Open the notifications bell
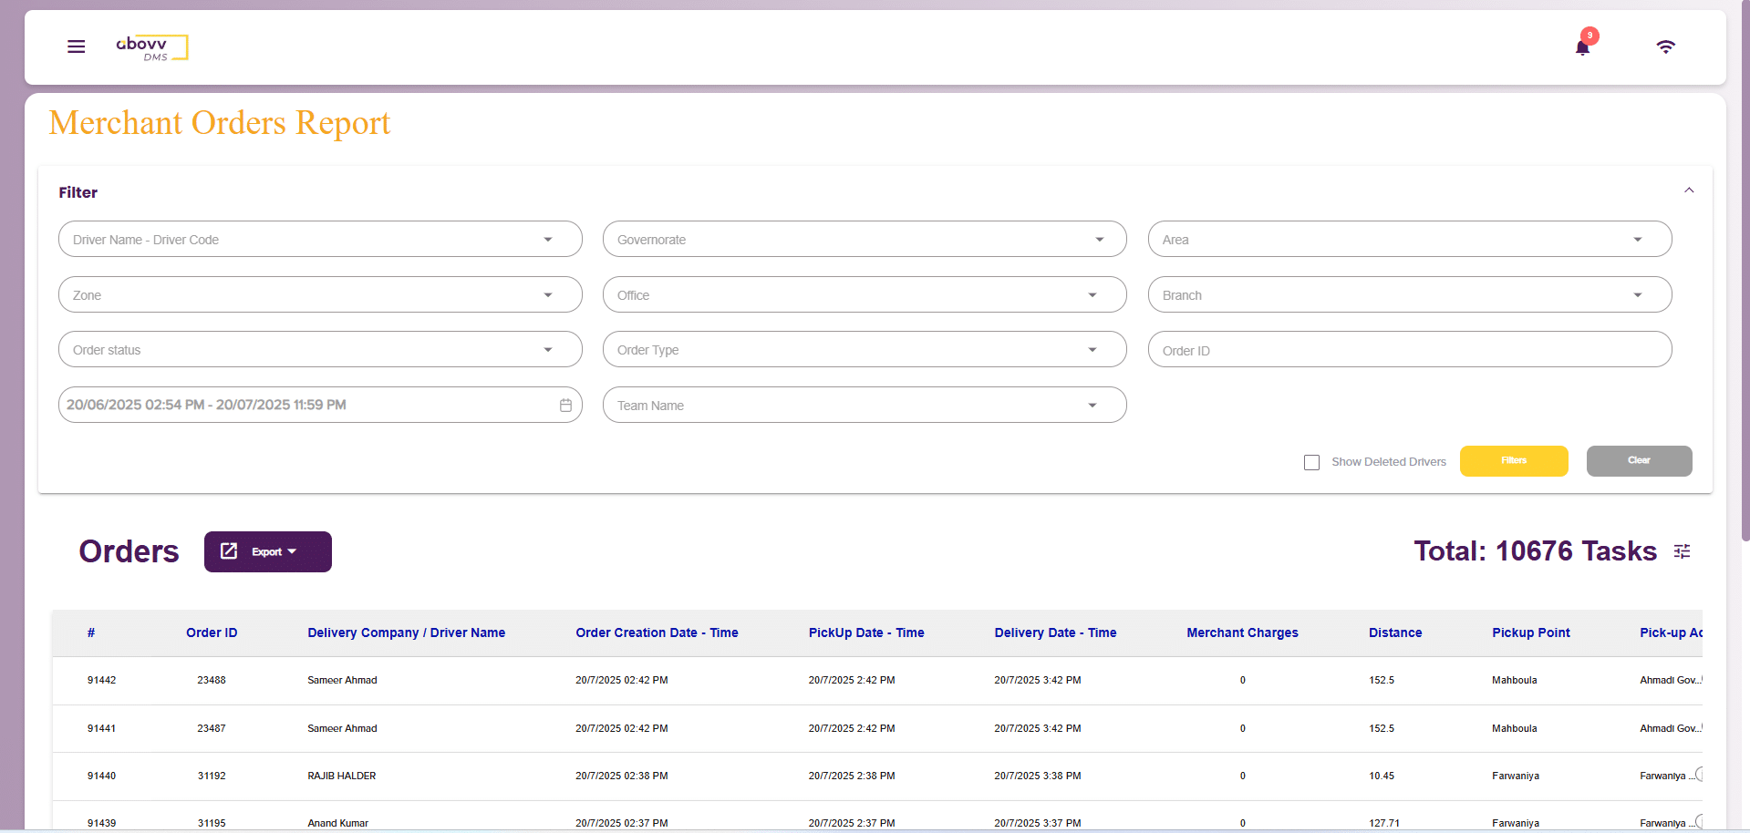Image resolution: width=1750 pixels, height=833 pixels. [x=1582, y=47]
